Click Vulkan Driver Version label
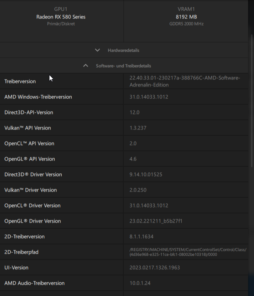Viewport: 254px width, 296px height. coord(31,190)
